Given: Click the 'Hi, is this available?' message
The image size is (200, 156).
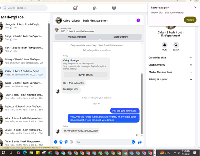Looking at the screenshot, I should [74, 83].
